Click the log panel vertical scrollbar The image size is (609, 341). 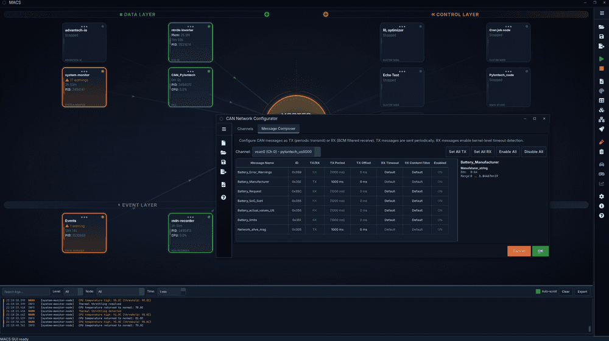[x=590, y=329]
